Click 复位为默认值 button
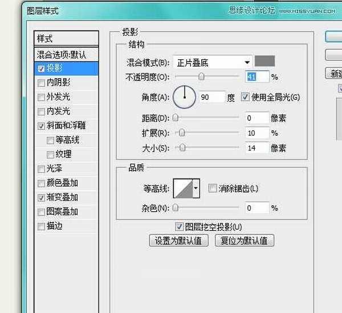Screen dimensions: 342x313 tap(245, 240)
